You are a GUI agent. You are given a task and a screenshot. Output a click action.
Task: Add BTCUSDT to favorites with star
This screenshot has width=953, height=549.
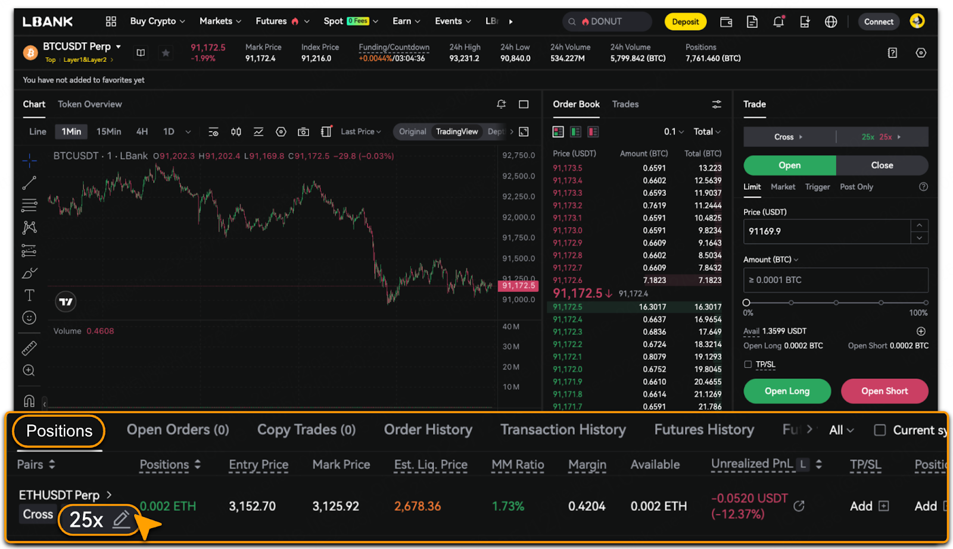(166, 53)
